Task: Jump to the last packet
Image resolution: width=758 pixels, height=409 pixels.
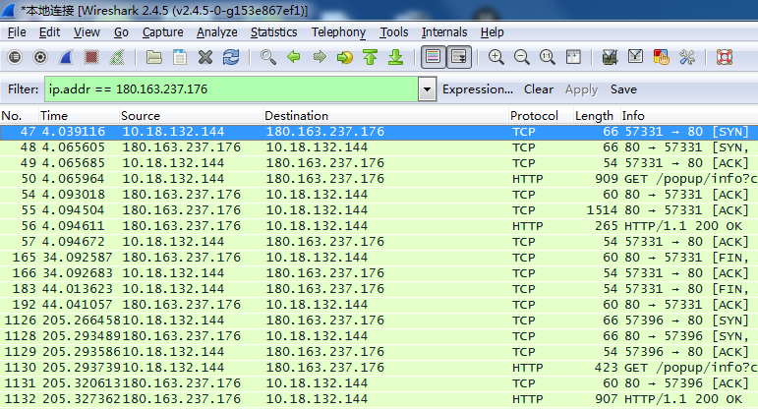Action: (396, 57)
